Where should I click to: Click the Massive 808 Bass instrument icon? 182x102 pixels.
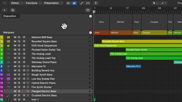[x=8, y=37]
